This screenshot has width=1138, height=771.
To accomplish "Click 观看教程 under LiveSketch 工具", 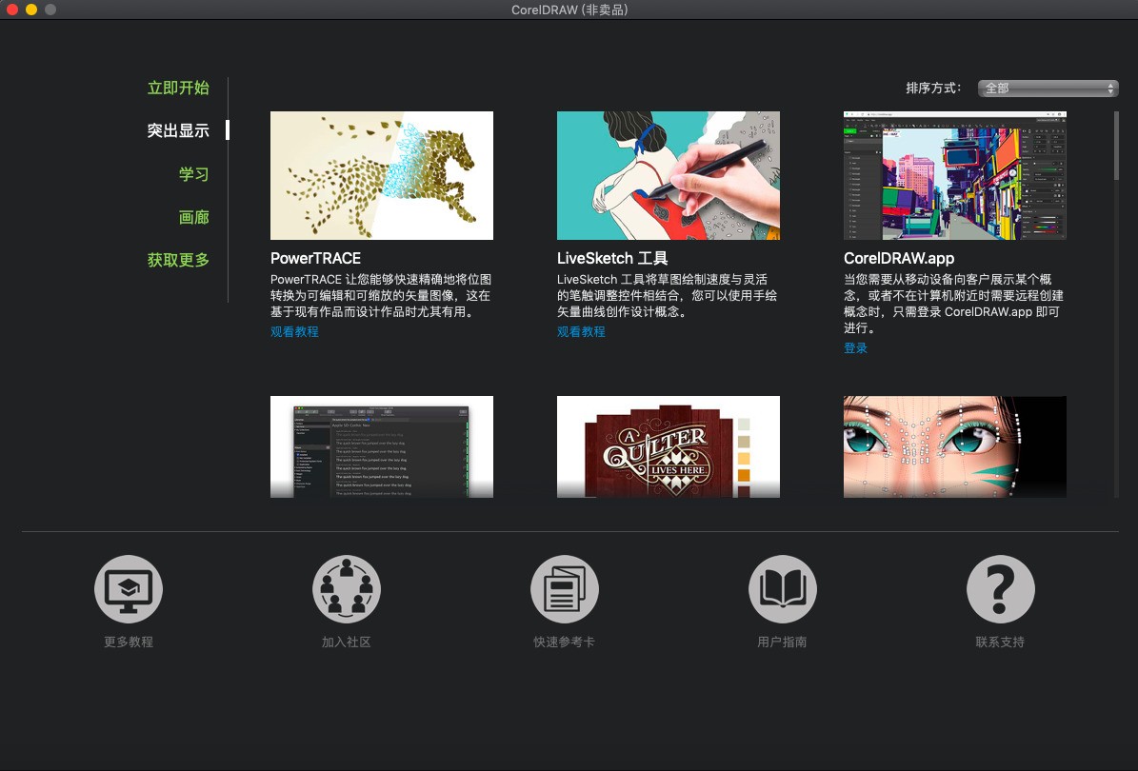I will [581, 331].
